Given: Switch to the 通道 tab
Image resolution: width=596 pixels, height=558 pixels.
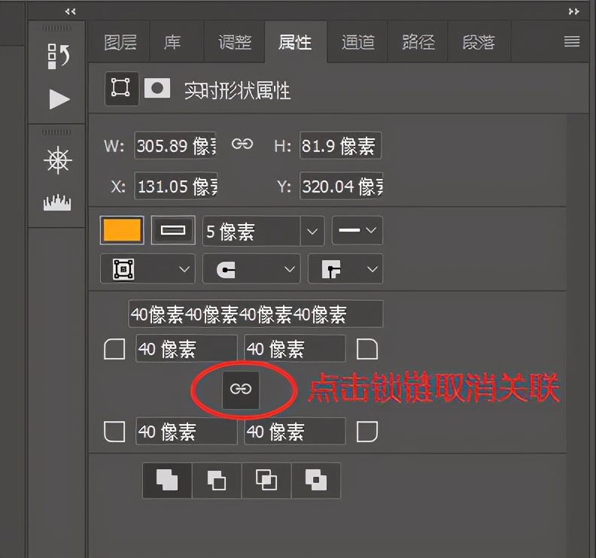Looking at the screenshot, I should [x=357, y=42].
